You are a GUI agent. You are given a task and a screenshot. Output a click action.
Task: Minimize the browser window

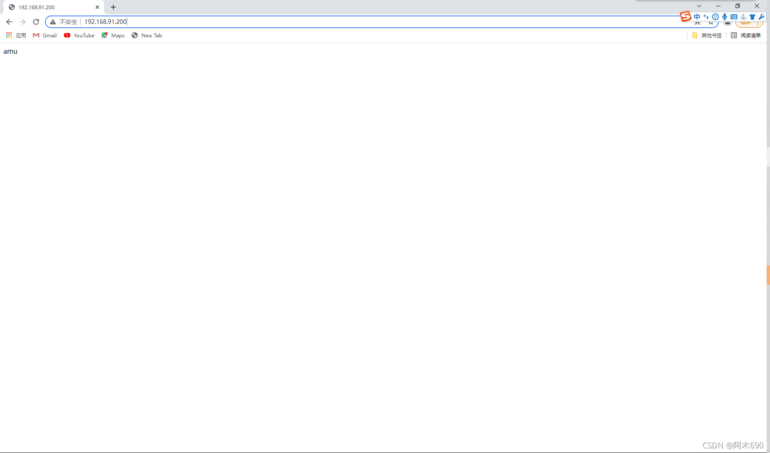[718, 6]
